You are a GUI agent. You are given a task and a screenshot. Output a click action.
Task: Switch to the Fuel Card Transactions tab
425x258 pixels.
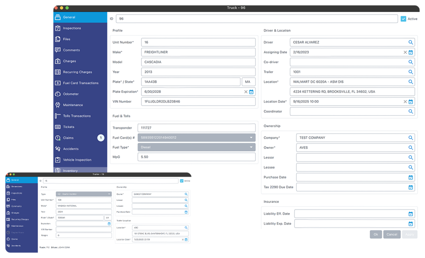80,83
